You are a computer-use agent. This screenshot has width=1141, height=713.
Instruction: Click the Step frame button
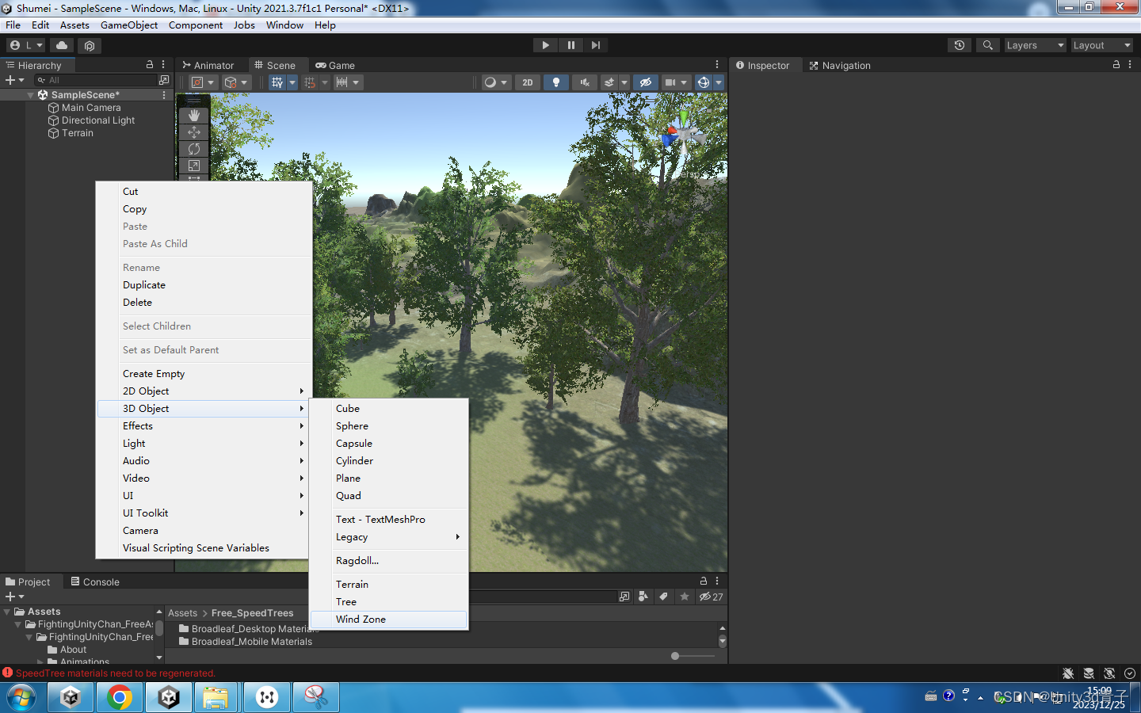(596, 45)
